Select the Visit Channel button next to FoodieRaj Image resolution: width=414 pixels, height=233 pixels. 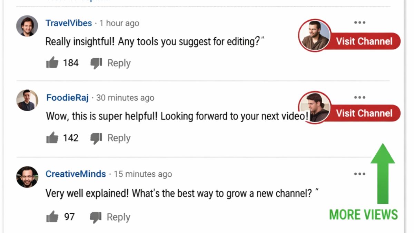(364, 113)
